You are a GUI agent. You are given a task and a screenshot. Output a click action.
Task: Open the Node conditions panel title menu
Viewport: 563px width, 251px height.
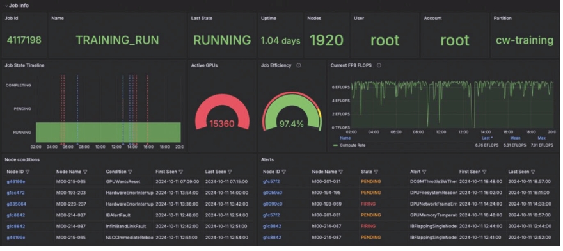(22, 159)
